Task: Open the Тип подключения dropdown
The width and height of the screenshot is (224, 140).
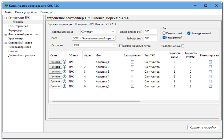Action: [x=98, y=32]
